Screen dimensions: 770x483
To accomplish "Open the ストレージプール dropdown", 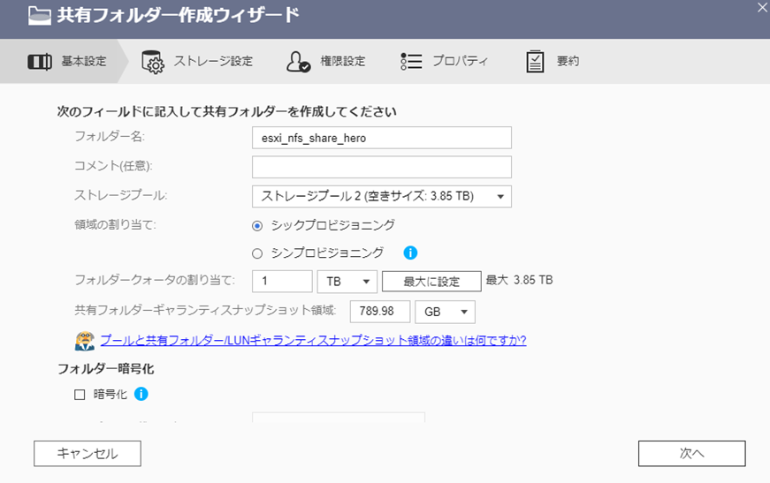I will pyautogui.click(x=382, y=196).
